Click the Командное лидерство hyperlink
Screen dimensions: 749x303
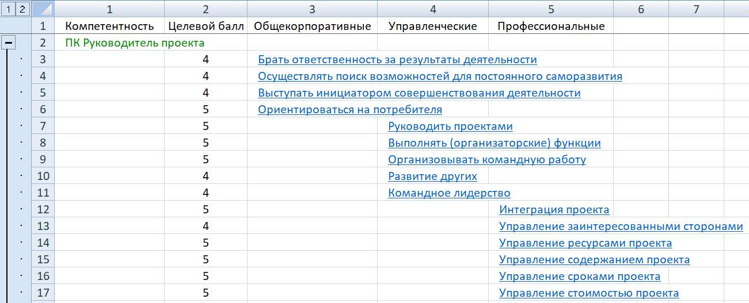tap(449, 193)
